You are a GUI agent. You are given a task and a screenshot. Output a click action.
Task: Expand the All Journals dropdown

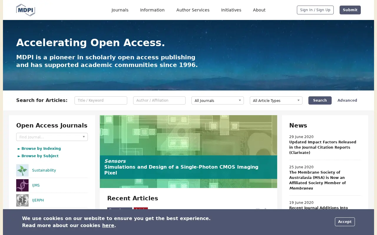pyautogui.click(x=218, y=100)
